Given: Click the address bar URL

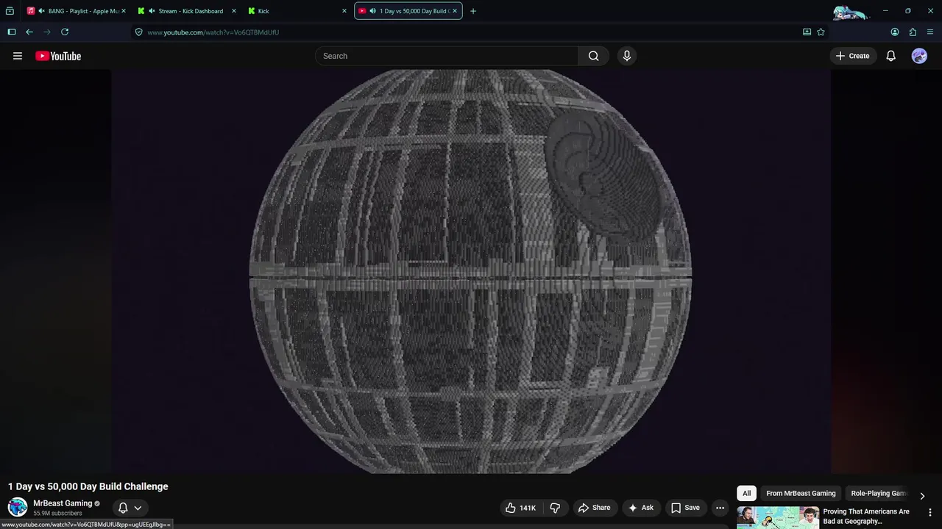Looking at the screenshot, I should (x=213, y=32).
